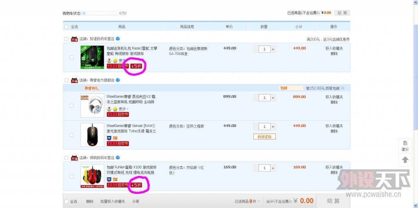Click the ↓5折 discount tag on Fuhlen X100
Screen dimensions: 418x208
pyautogui.click(x=136, y=185)
